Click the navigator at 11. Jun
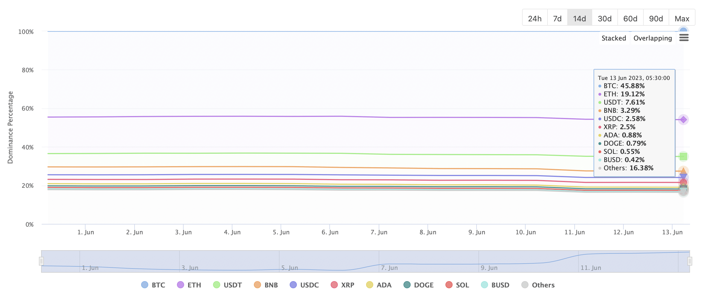The width and height of the screenshot is (707, 294). coord(591,268)
